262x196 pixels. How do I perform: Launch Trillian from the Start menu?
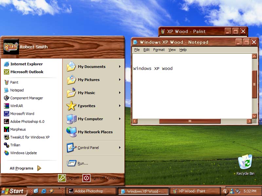pos(12,145)
